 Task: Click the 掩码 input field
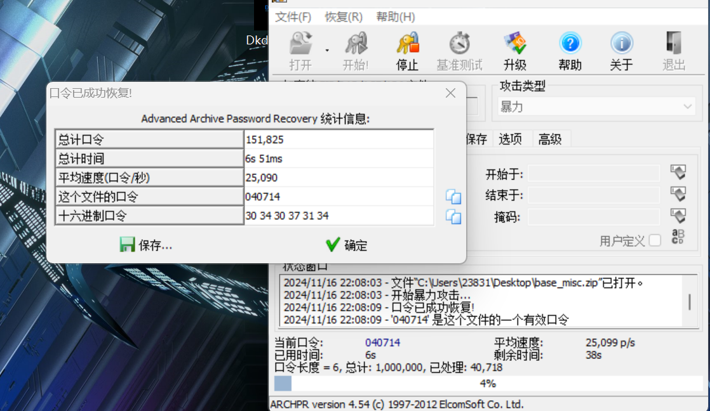pyautogui.click(x=594, y=216)
